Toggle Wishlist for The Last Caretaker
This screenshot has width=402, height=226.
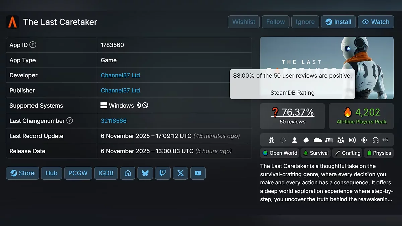pyautogui.click(x=244, y=22)
